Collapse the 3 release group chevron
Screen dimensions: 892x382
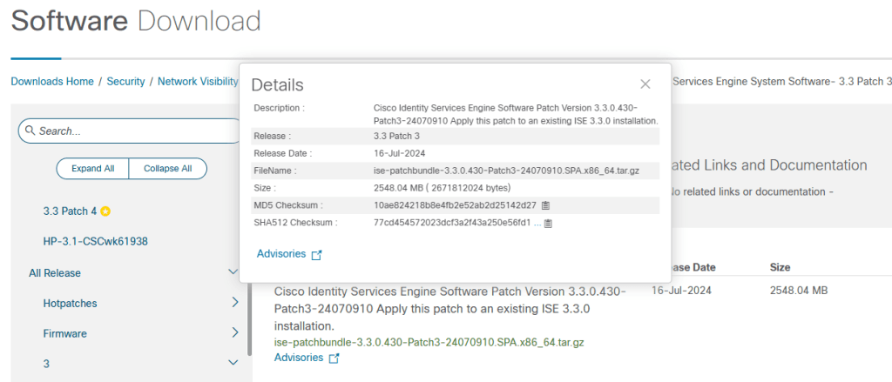pyautogui.click(x=233, y=362)
